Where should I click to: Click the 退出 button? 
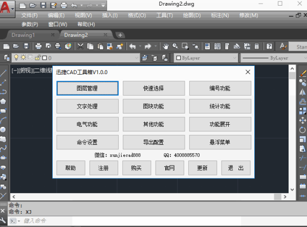coord(236,168)
